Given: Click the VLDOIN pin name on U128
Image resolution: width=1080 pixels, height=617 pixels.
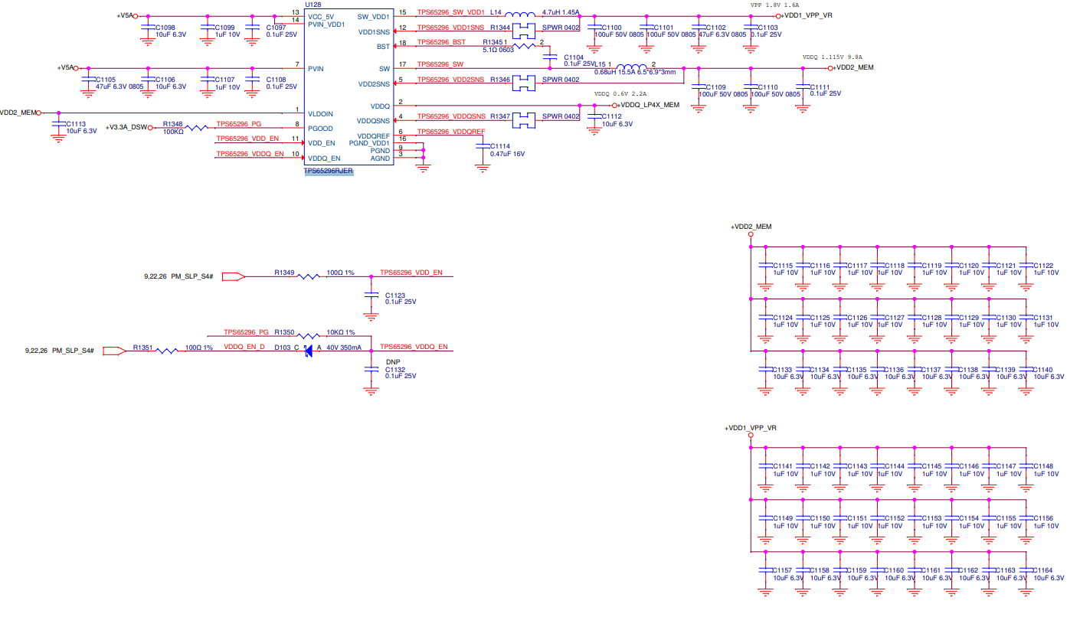Looking at the screenshot, I should click(x=320, y=113).
